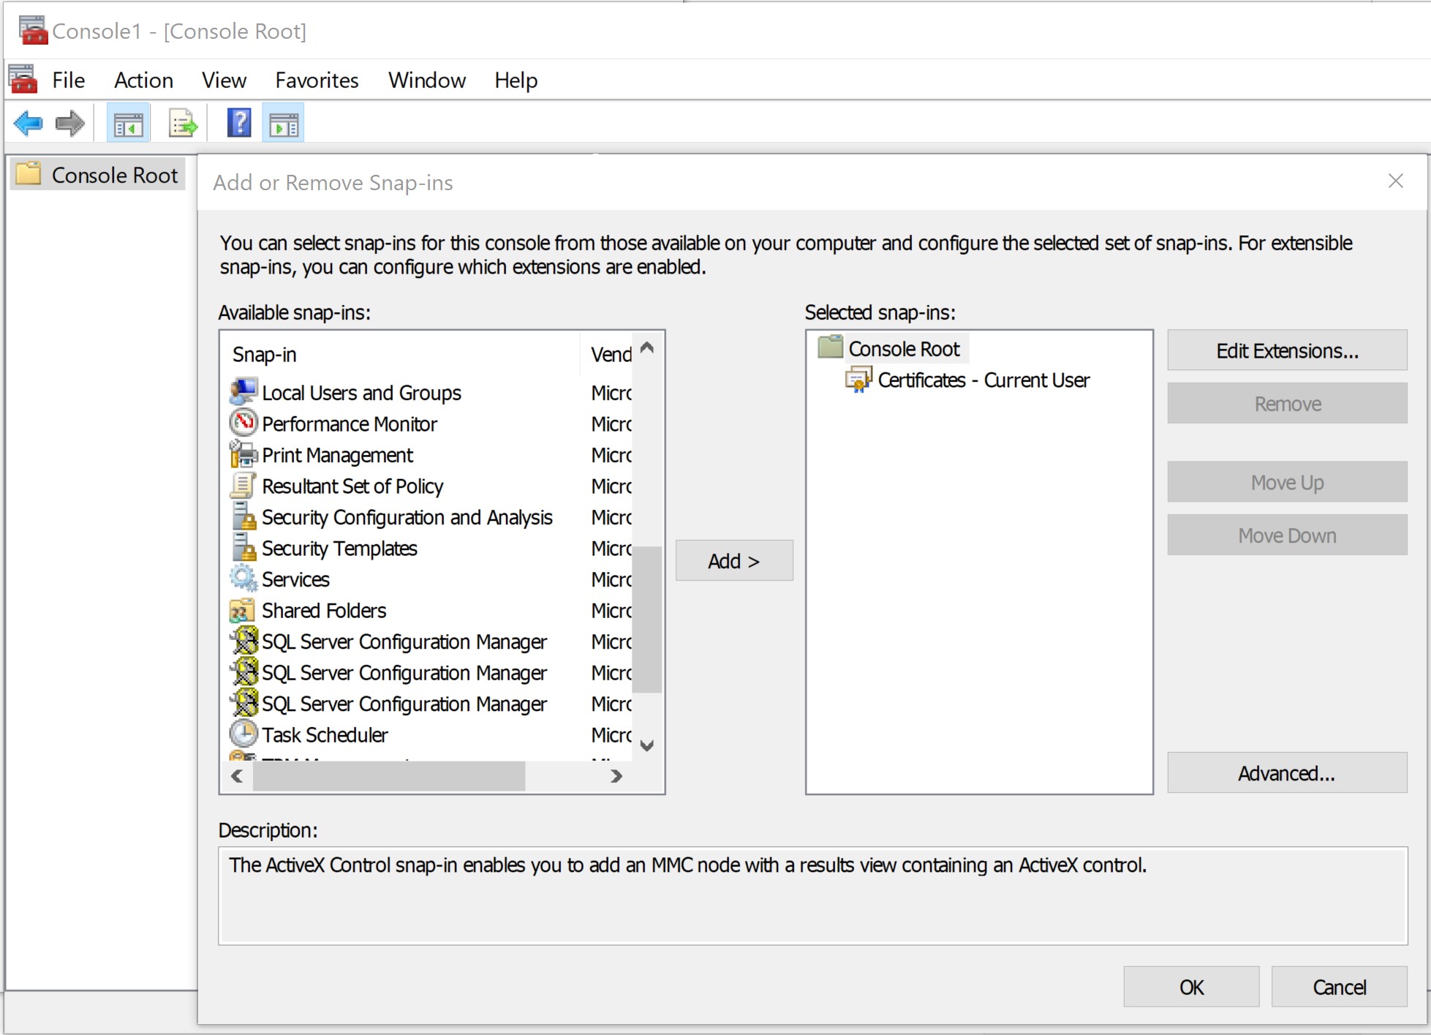This screenshot has height=1035, width=1431.
Task: Click the scroll up arrow of snap-in list
Action: 646,348
